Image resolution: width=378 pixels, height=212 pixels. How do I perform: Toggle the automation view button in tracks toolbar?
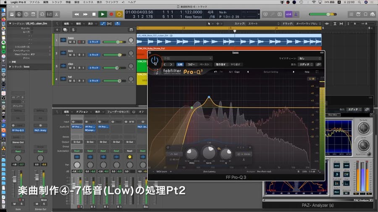103,23
